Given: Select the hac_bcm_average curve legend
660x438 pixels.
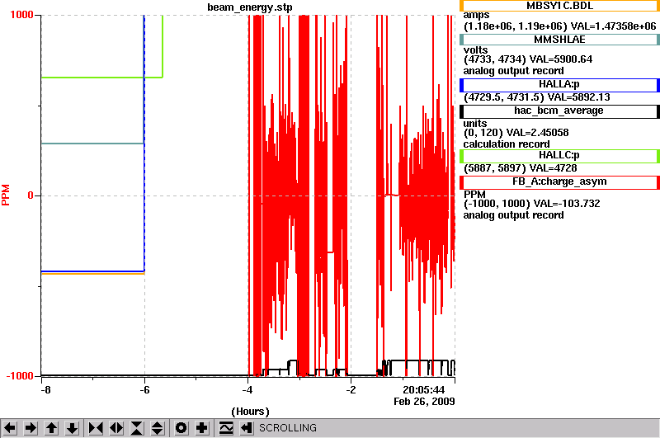Looking at the screenshot, I should [x=559, y=111].
